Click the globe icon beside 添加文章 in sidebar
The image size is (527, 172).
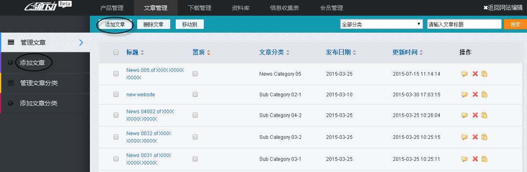[11, 63]
